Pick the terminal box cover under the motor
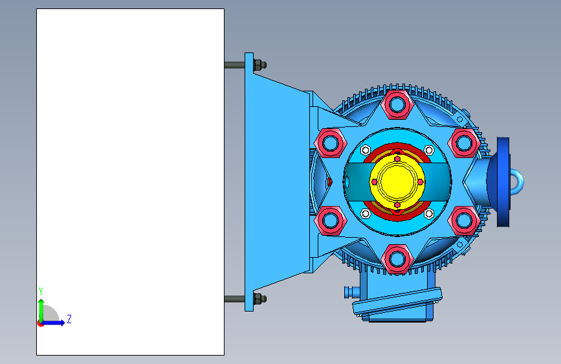The height and width of the screenshot is (364, 561). (x=397, y=301)
